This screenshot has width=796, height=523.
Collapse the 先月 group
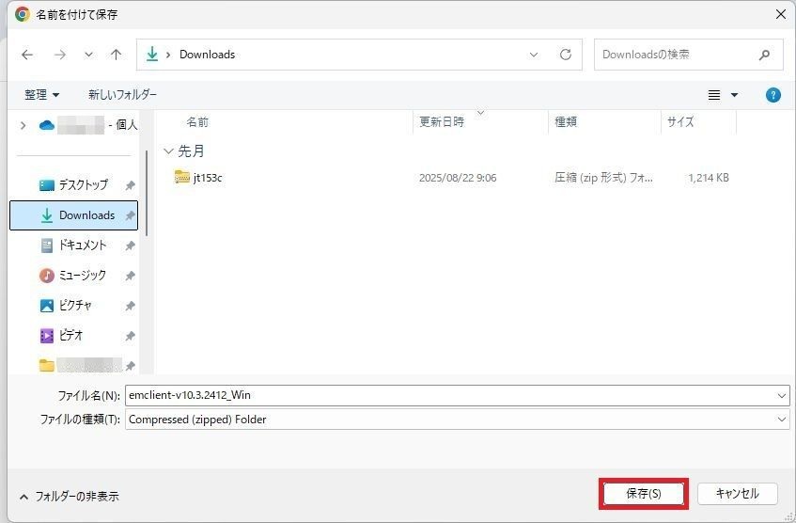click(x=168, y=151)
